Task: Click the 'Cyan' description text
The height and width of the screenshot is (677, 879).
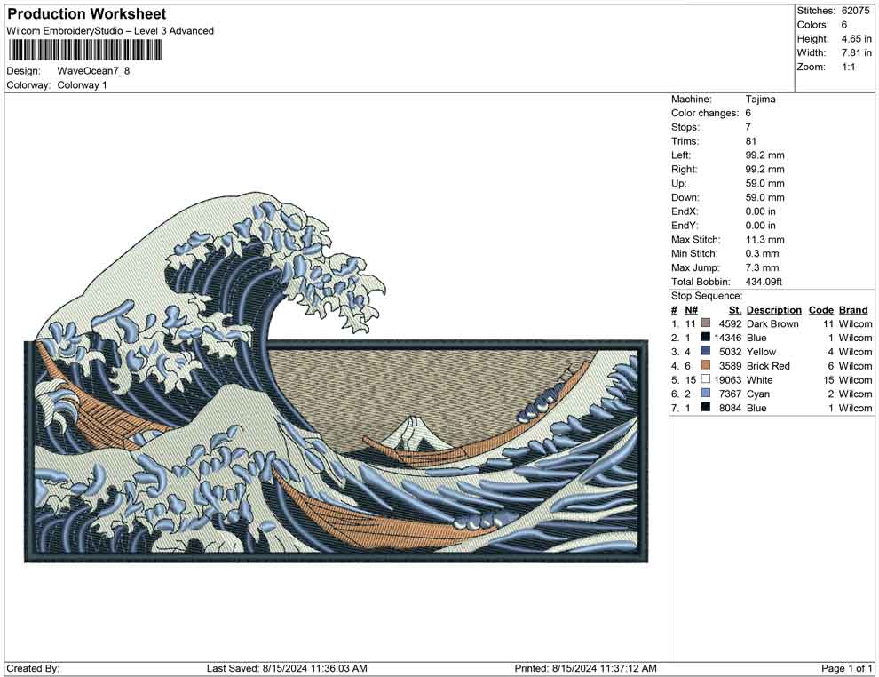Action: tap(758, 394)
